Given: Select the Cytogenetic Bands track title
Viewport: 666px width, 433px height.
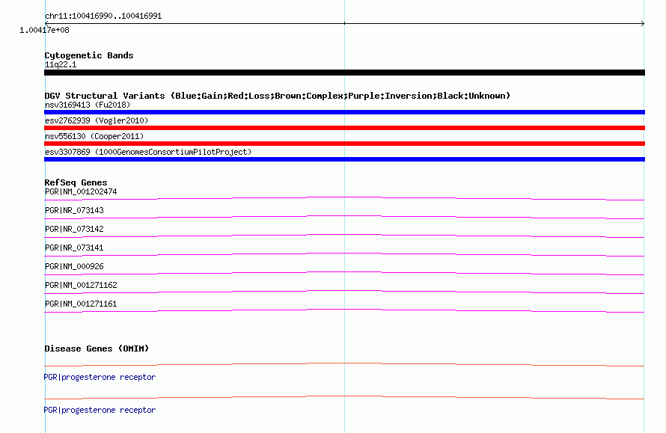Looking at the screenshot, I should click(89, 55).
